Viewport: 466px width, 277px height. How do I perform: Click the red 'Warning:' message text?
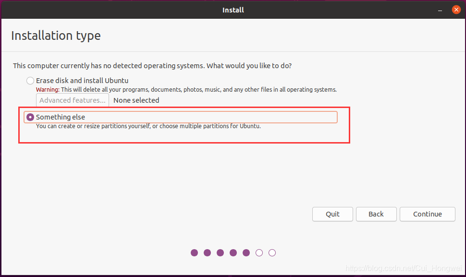pos(48,90)
